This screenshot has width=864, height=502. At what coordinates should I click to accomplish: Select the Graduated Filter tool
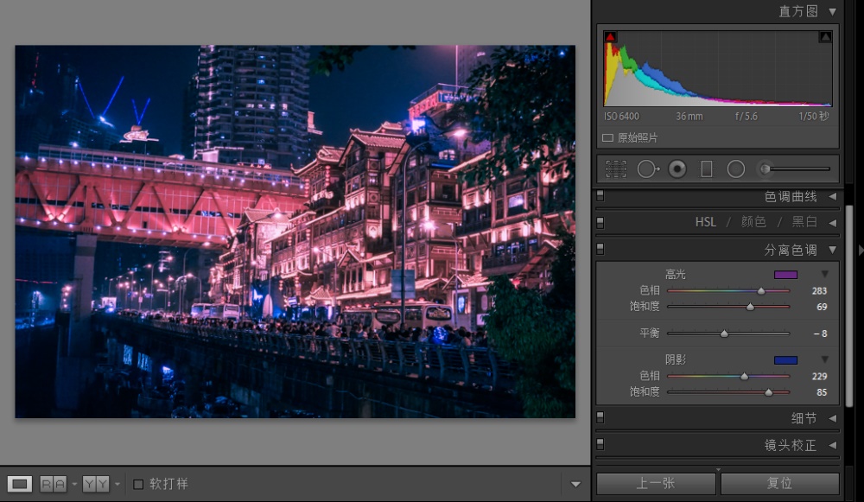706,169
